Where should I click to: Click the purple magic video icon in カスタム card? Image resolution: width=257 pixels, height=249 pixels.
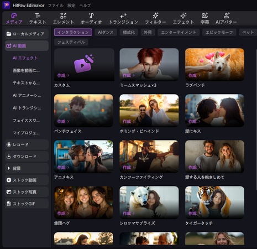tap(84, 64)
